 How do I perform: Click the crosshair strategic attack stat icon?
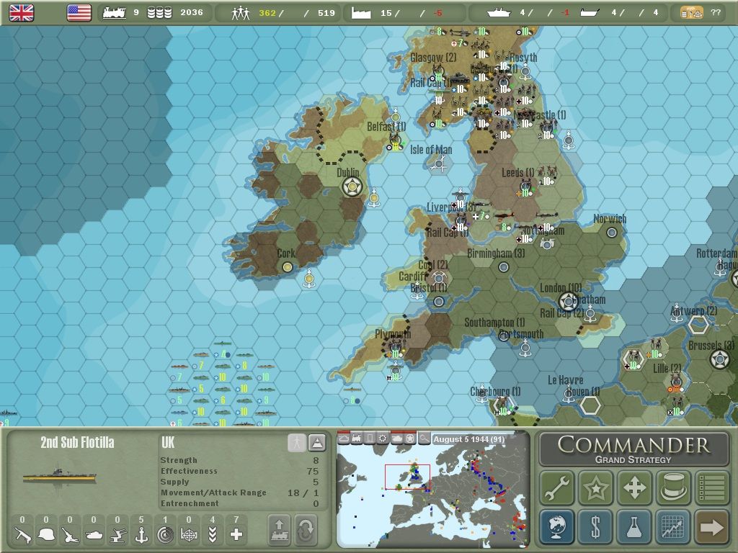[189, 534]
